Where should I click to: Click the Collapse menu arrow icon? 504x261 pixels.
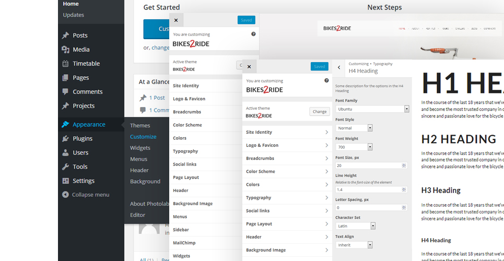[66, 195]
